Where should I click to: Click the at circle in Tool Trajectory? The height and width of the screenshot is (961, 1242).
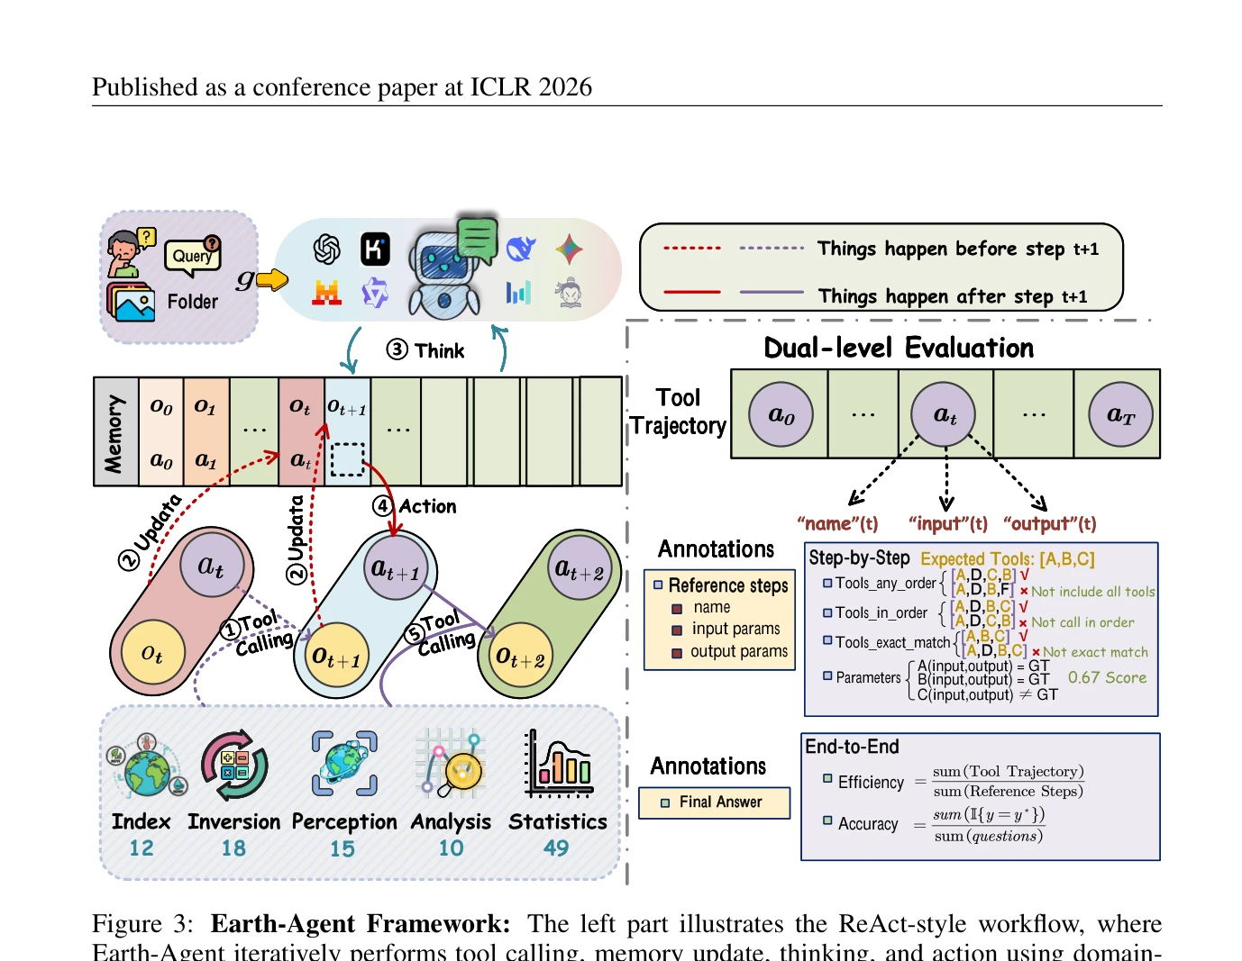click(x=944, y=414)
